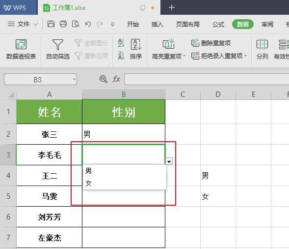Screen dimensions: 289x249
Task: Click the cell containing 左豪杰
Action: click(49, 238)
